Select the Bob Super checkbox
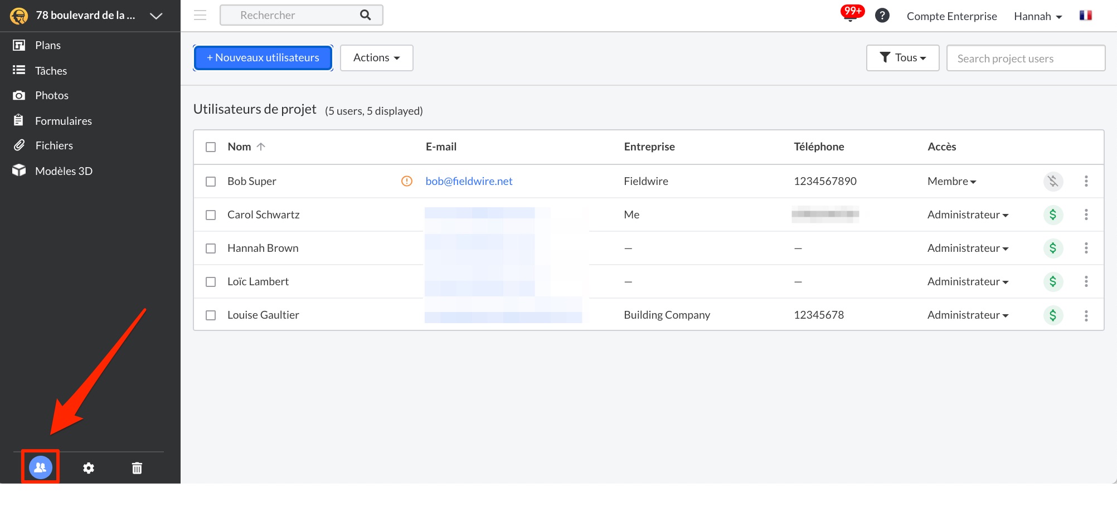Screen dimensions: 1117x507 211,182
